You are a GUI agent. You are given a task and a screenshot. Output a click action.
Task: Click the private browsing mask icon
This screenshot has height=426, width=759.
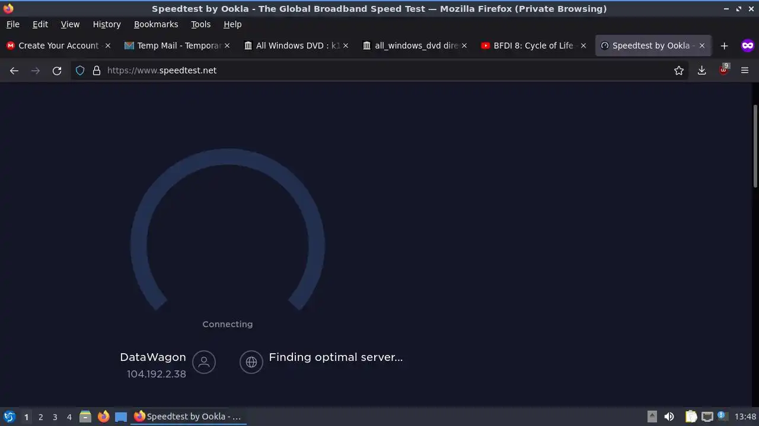pyautogui.click(x=748, y=46)
